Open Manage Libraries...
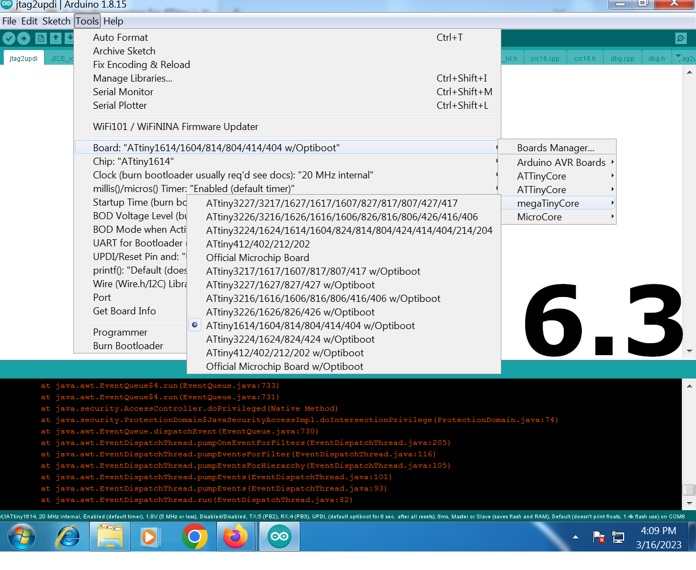The width and height of the screenshot is (696, 570). pyautogui.click(x=287, y=78)
